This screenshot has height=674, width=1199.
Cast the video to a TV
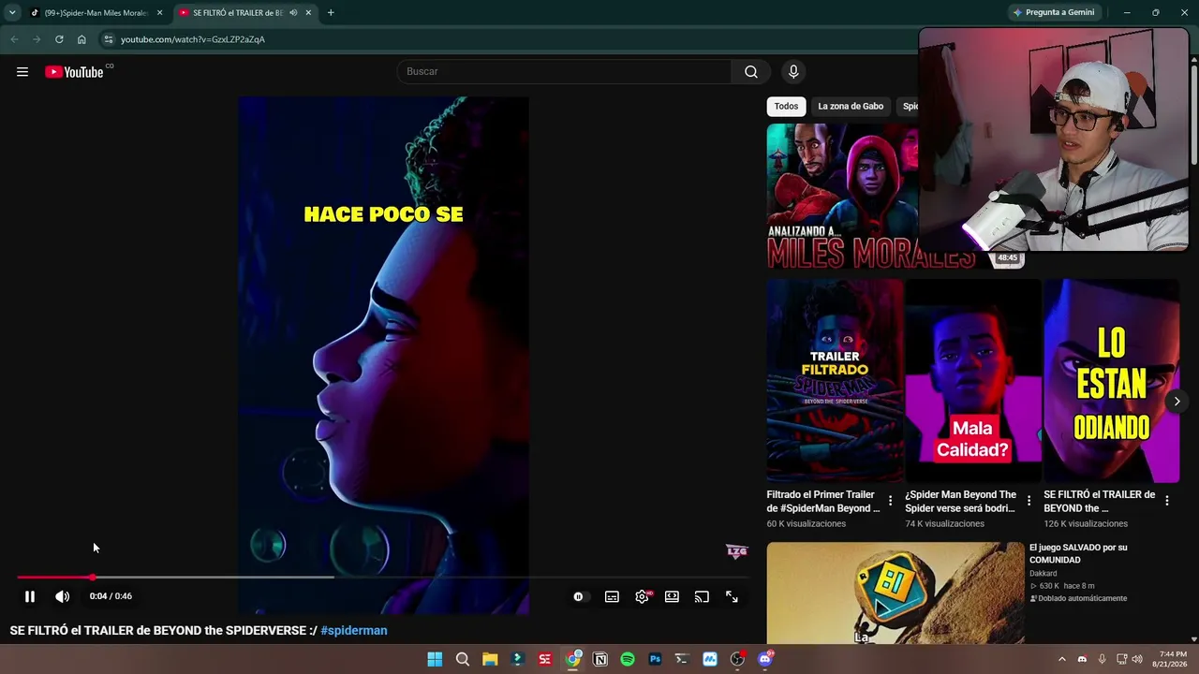[x=702, y=596]
